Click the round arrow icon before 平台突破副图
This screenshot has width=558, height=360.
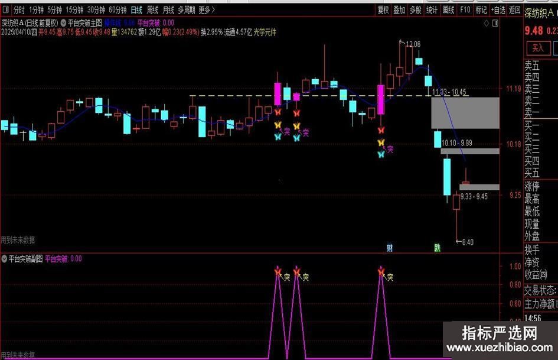[4, 259]
